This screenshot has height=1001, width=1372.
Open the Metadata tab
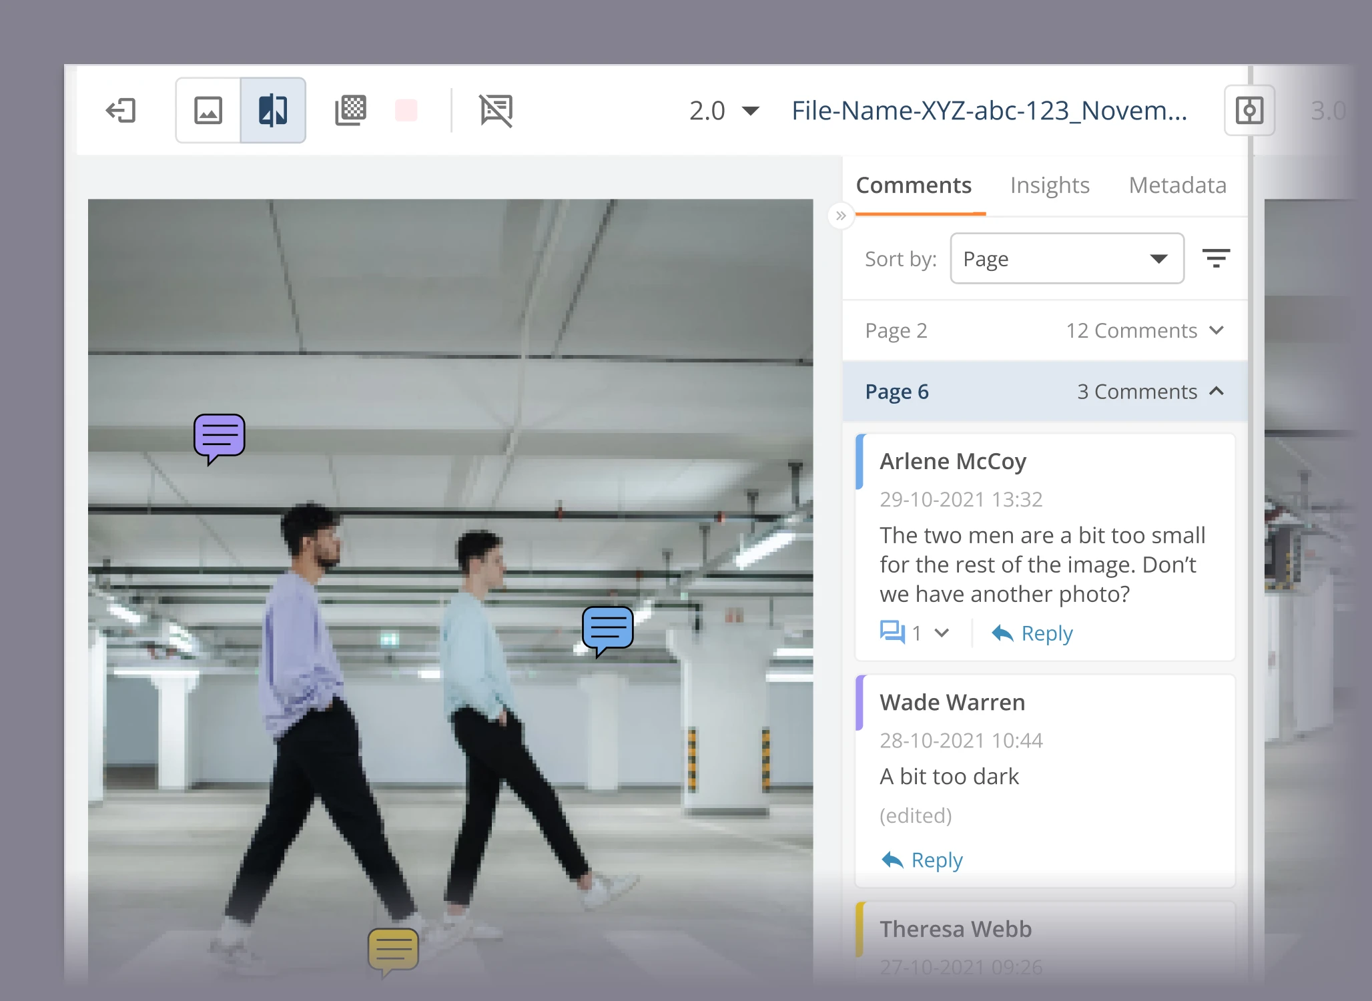coord(1178,185)
